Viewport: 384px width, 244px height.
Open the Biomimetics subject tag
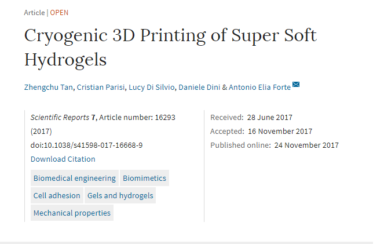tap(144, 179)
